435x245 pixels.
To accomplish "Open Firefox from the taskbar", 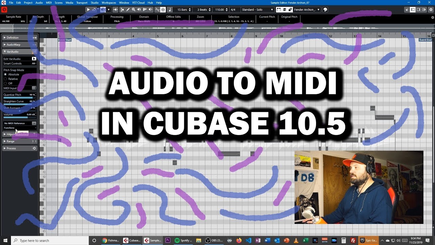I will coord(239,240).
